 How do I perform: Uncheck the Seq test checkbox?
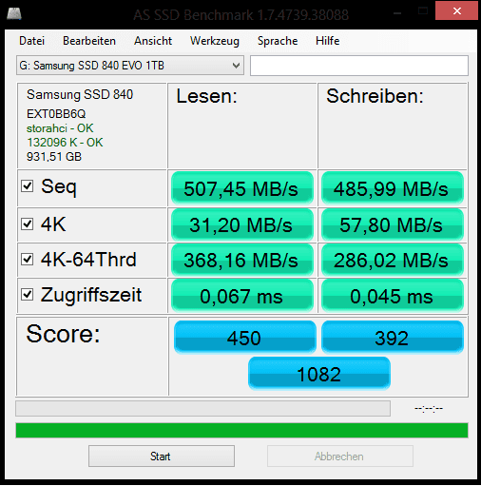pyautogui.click(x=28, y=185)
